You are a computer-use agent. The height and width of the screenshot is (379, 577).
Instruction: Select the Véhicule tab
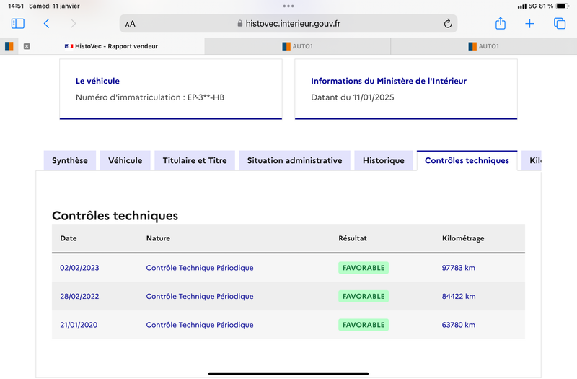pos(125,160)
